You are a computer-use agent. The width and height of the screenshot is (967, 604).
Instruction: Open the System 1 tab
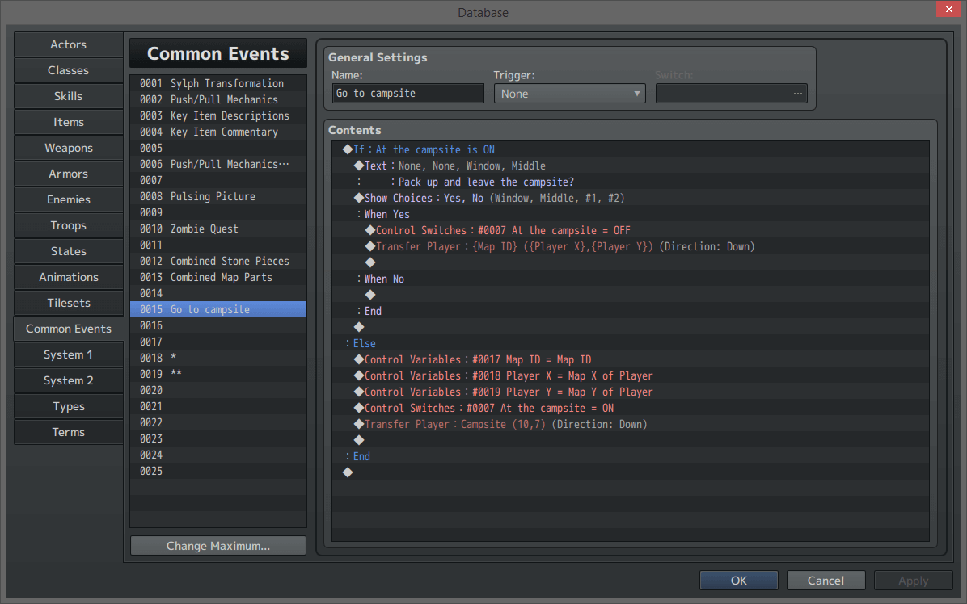pos(69,354)
